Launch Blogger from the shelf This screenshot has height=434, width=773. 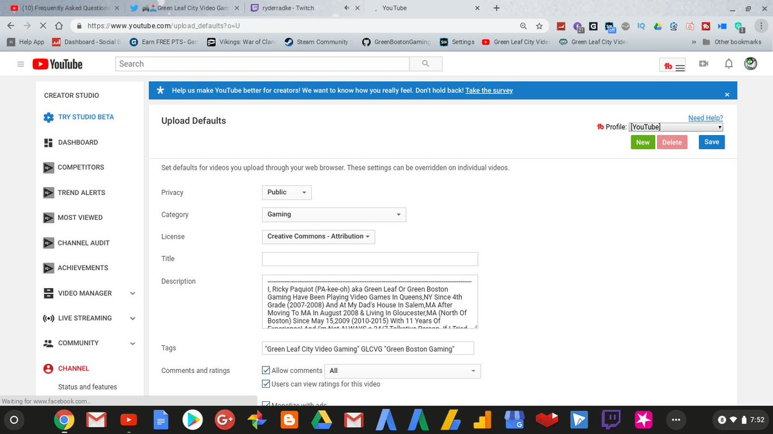[289, 420]
